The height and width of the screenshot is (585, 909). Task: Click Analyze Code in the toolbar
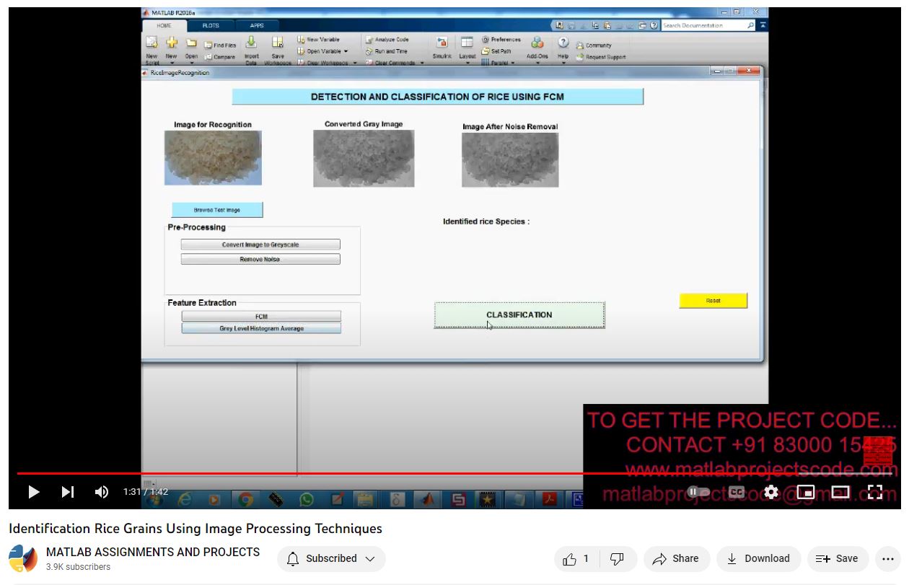(x=387, y=40)
